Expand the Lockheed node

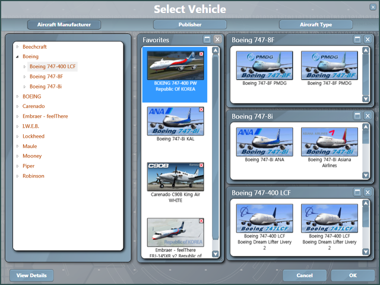17,137
